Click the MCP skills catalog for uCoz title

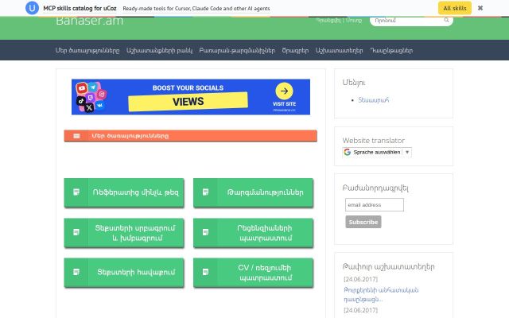[80, 9]
